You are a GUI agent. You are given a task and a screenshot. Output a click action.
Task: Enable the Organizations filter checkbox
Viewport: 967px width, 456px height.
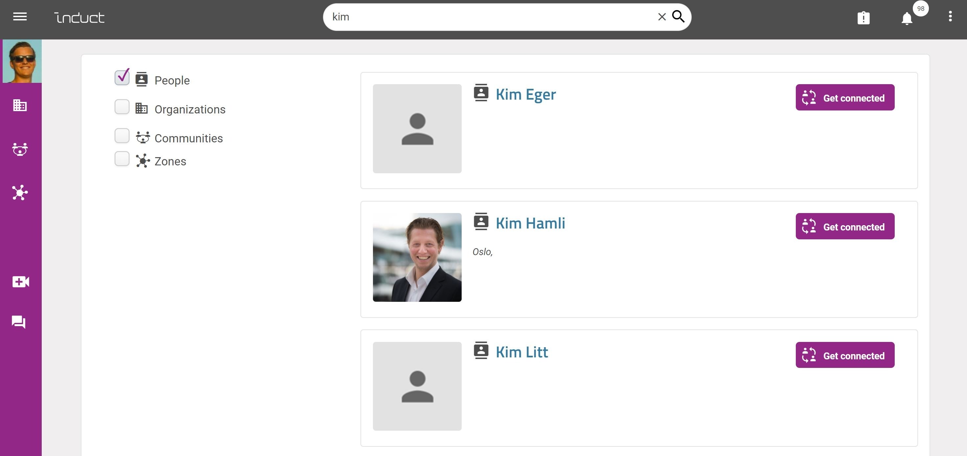122,107
